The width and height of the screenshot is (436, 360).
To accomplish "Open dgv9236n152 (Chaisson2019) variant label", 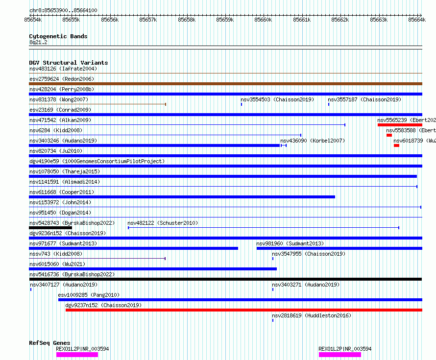I will 68,233.
